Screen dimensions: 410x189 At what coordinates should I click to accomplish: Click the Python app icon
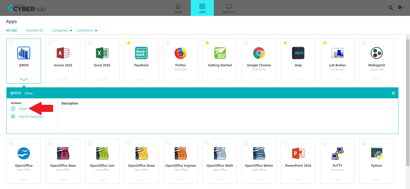pos(377,153)
